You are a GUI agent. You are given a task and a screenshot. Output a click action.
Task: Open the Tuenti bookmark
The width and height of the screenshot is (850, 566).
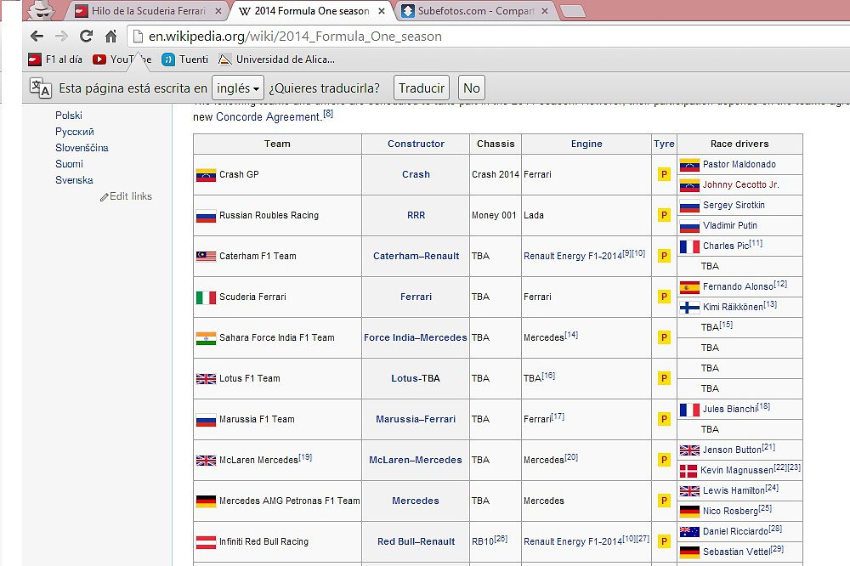click(x=184, y=59)
